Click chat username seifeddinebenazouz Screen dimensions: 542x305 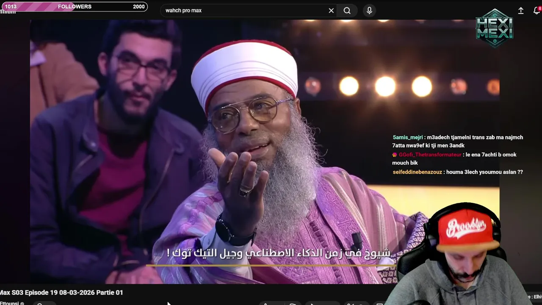click(x=418, y=172)
